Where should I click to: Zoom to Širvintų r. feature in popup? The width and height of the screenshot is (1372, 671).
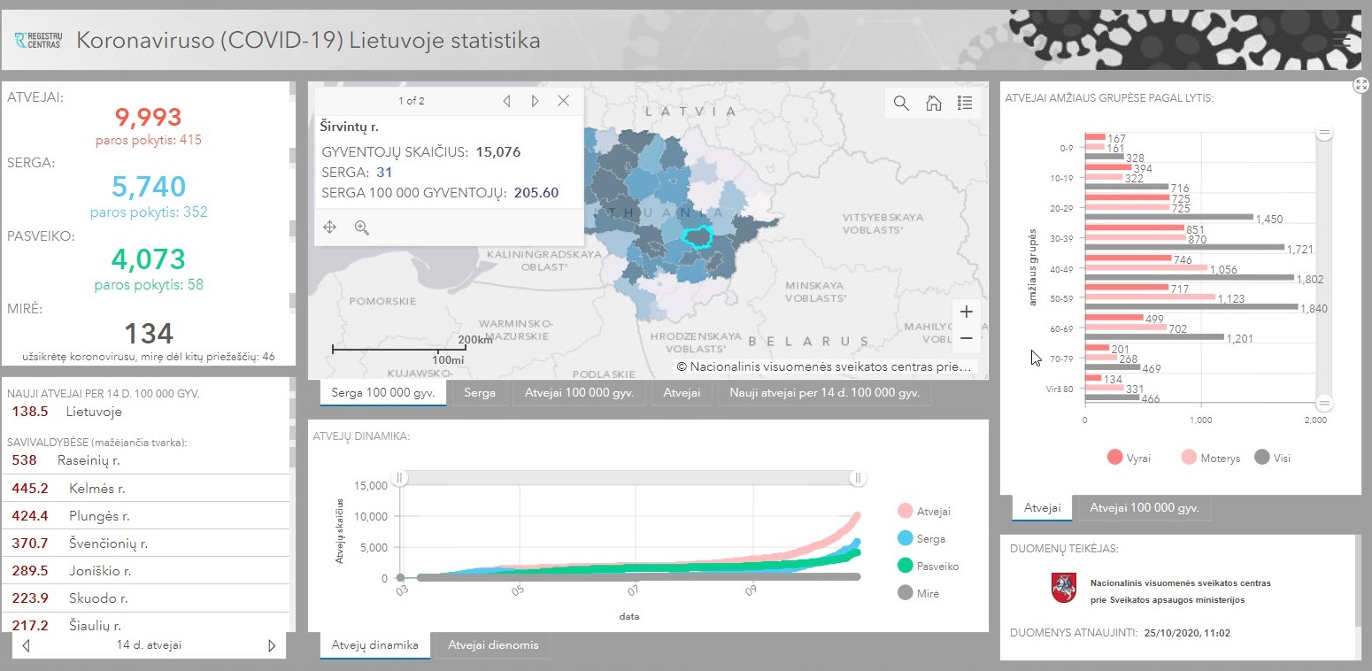pyautogui.click(x=361, y=228)
